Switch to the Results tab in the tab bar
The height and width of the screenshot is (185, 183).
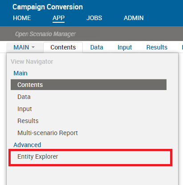157,47
